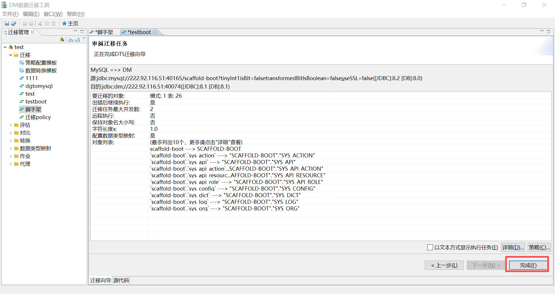The height and width of the screenshot is (294, 555).
Task: Close the testboot editor tab
Action: coord(155,32)
